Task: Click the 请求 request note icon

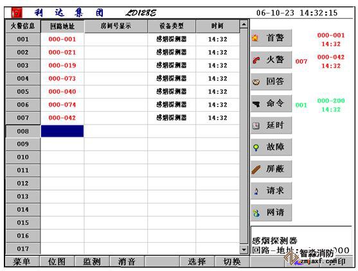Action: pyautogui.click(x=256, y=191)
